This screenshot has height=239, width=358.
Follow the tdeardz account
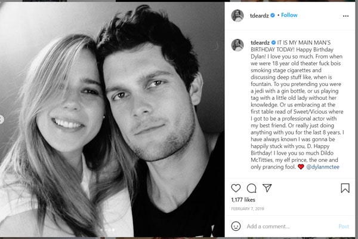click(x=289, y=15)
